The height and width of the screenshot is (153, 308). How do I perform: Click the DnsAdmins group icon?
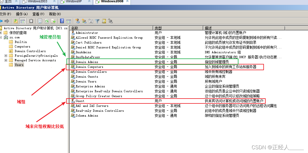pyautogui.click(x=73, y=52)
